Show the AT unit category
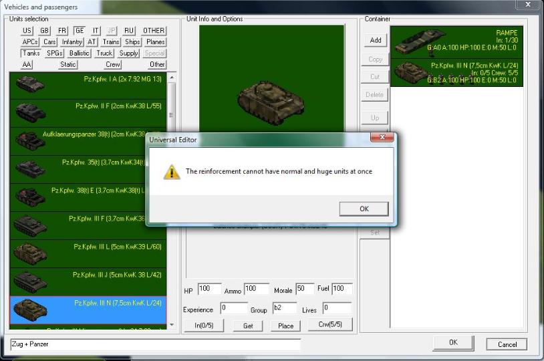The image size is (544, 361). tap(92, 42)
